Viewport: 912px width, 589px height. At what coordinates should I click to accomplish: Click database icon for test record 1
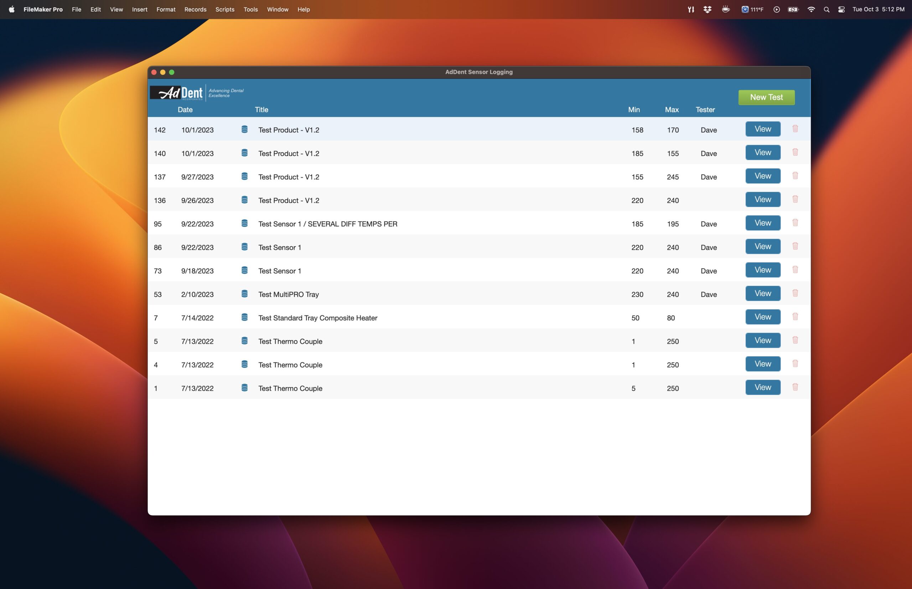244,388
